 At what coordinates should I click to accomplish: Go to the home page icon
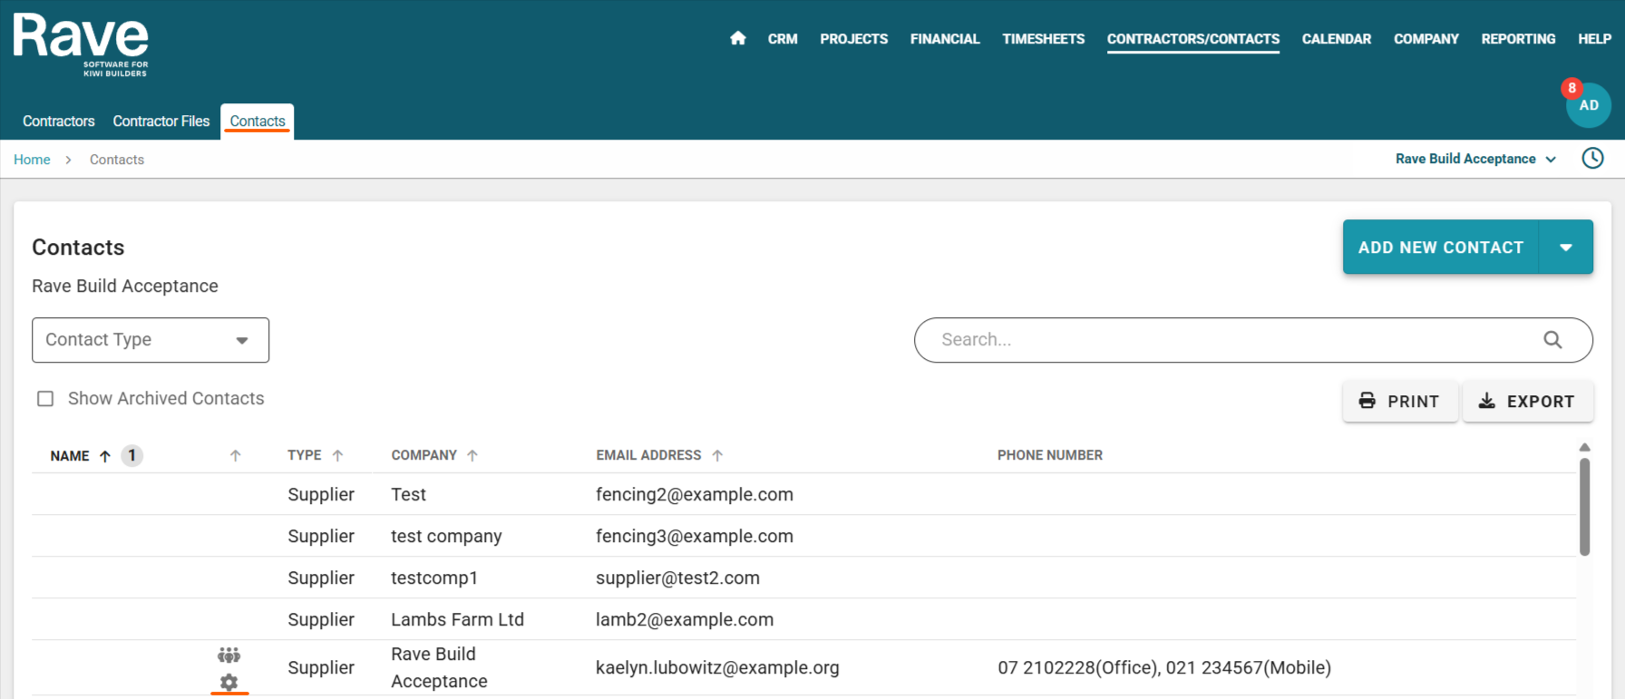pyautogui.click(x=738, y=38)
